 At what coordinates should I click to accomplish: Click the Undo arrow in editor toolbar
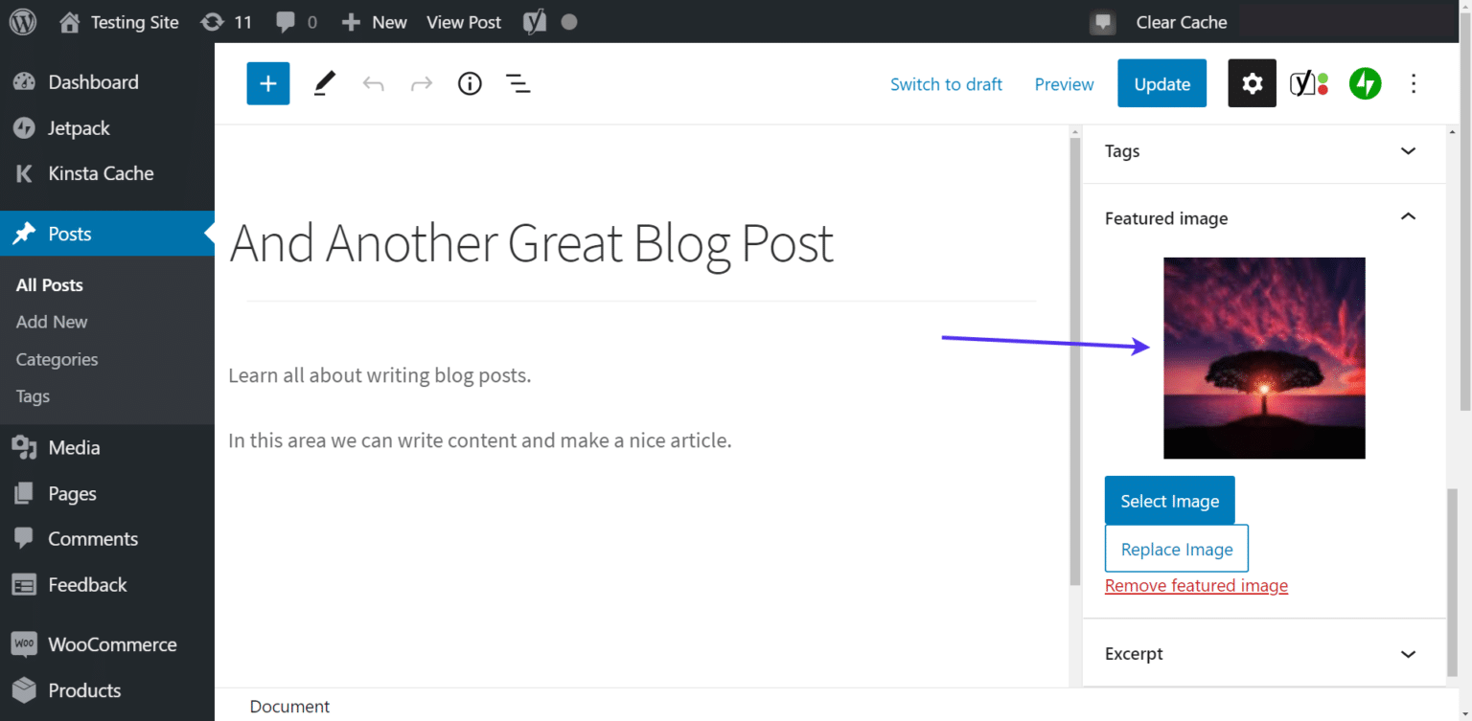click(373, 83)
